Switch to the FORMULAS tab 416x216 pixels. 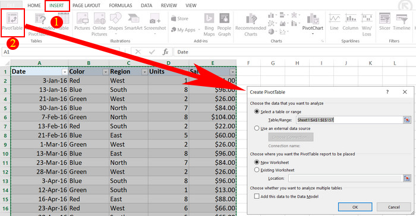point(121,5)
